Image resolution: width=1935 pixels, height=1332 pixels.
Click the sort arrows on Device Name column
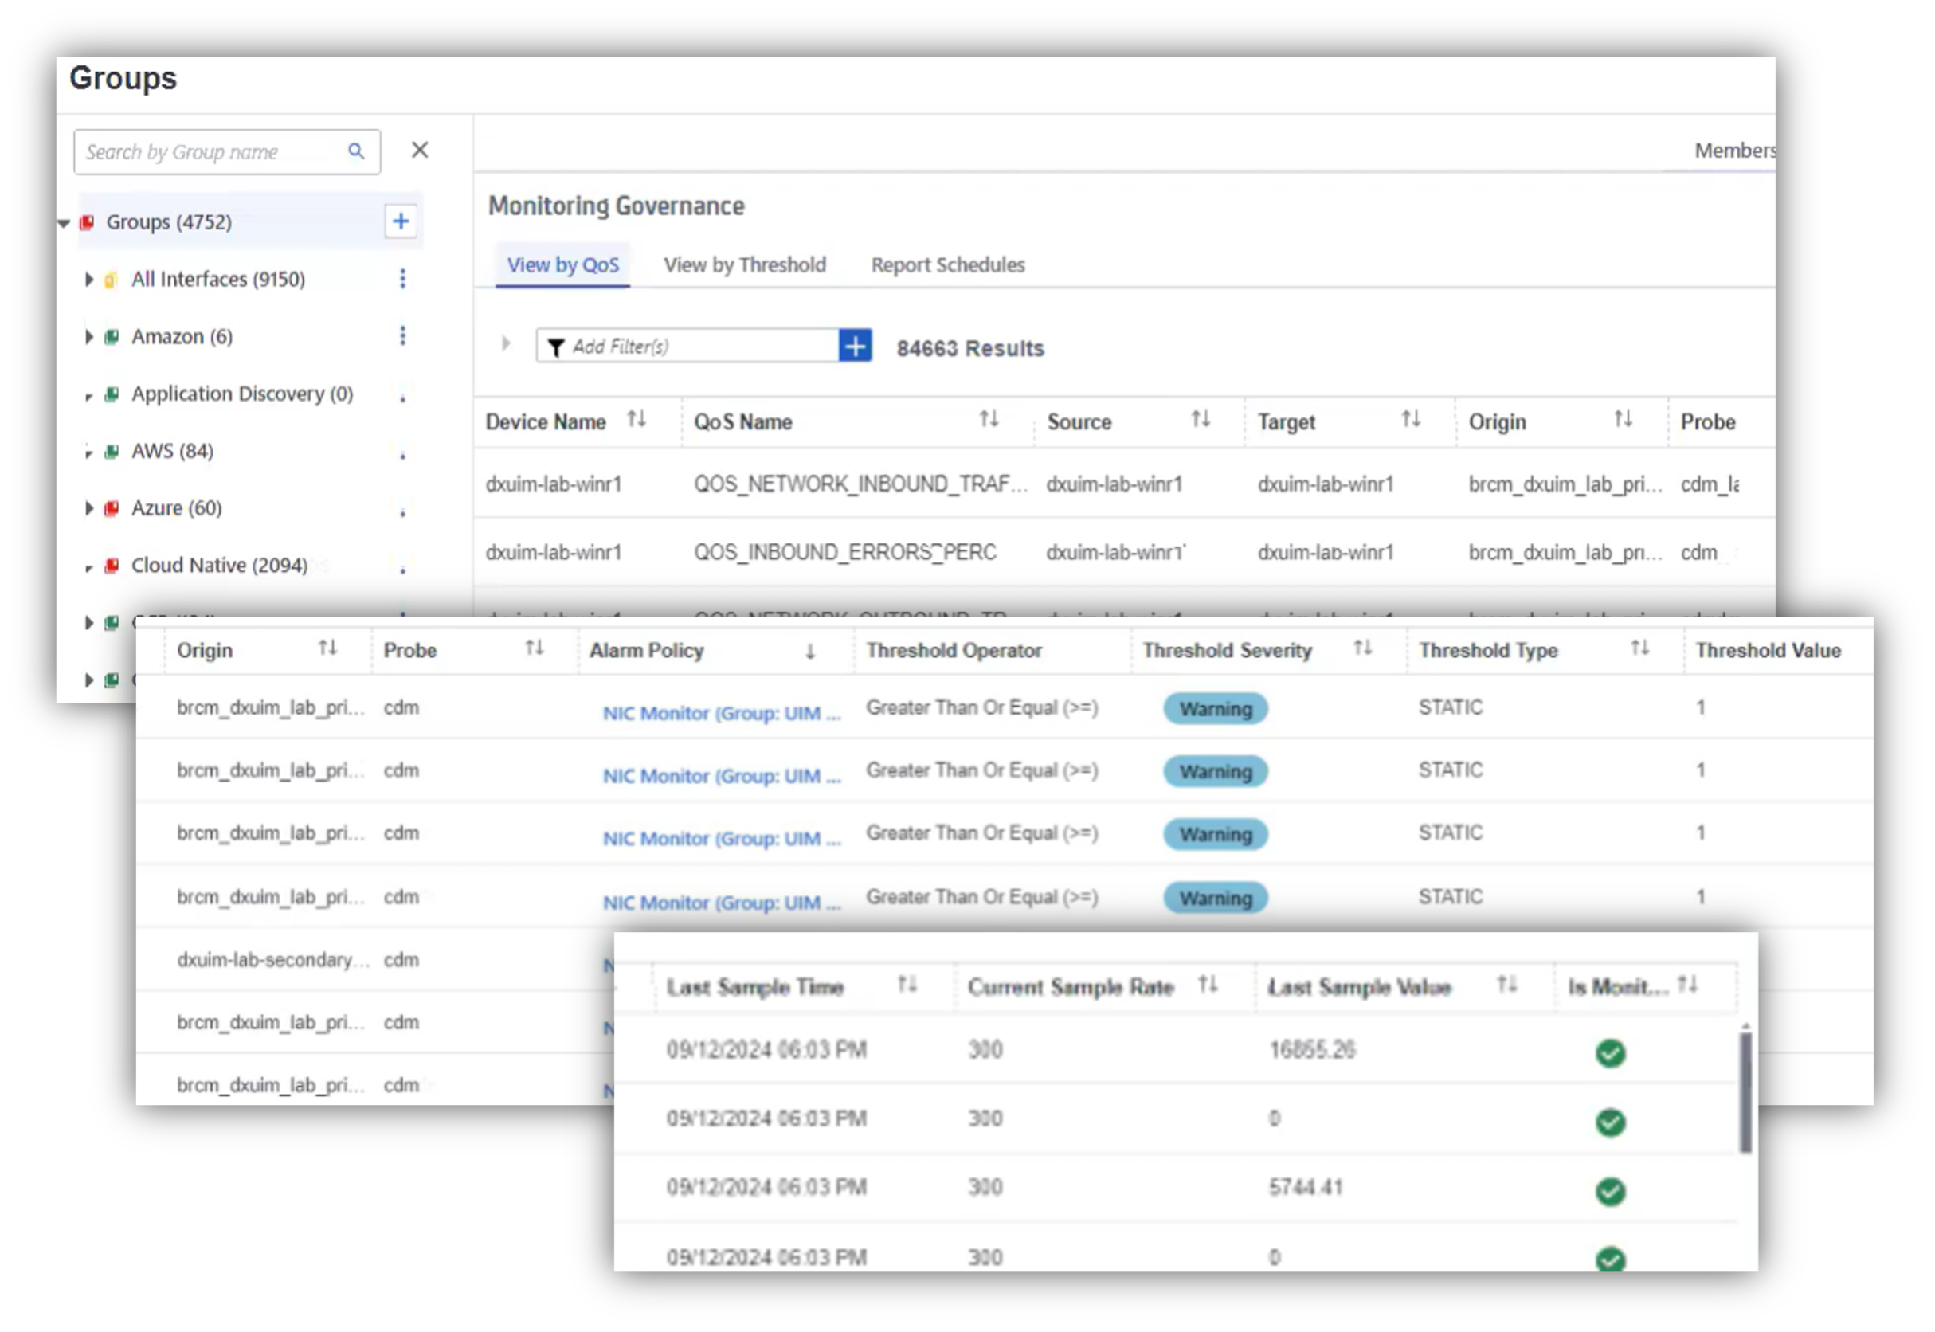click(x=638, y=421)
